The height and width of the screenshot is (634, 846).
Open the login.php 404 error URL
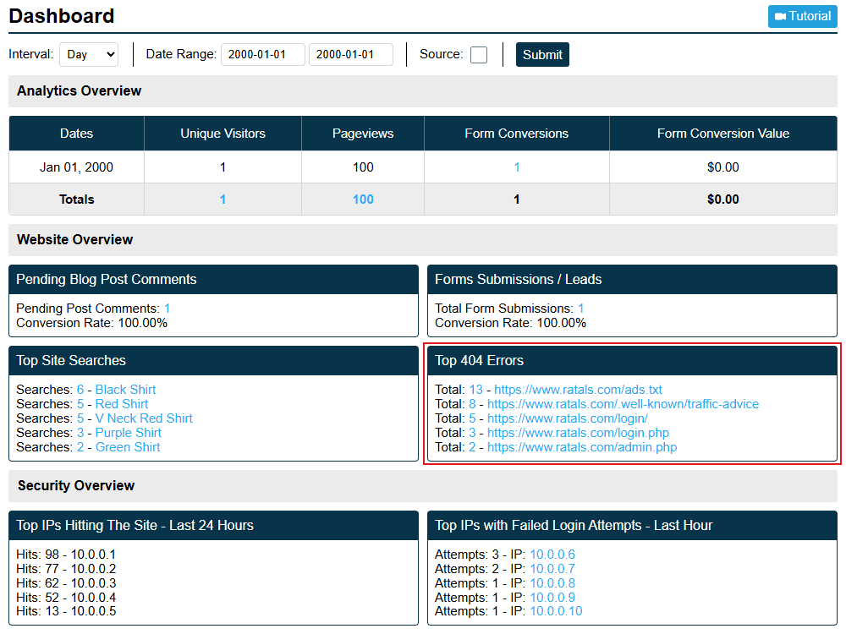578,433
